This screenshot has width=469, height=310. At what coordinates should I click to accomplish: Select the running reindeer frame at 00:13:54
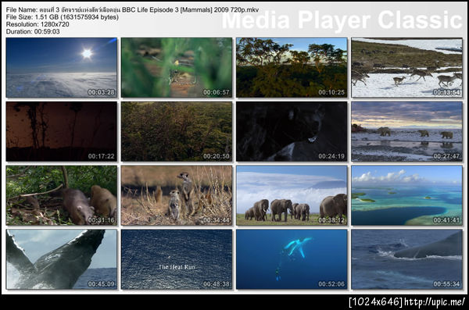(406, 68)
